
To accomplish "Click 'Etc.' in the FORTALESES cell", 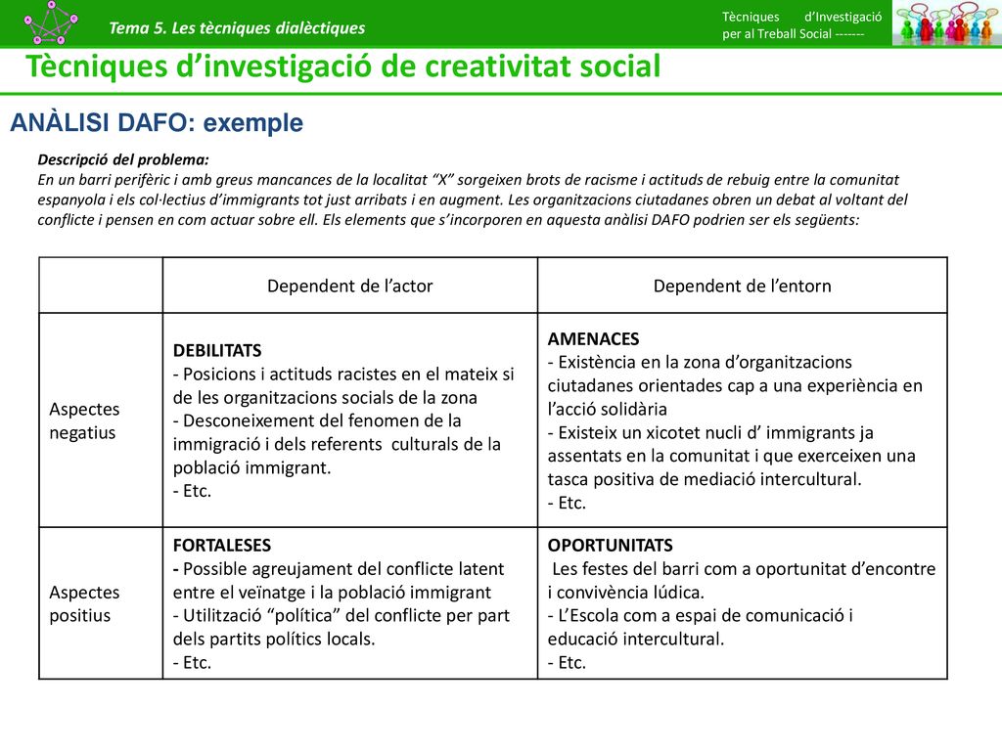I will tap(197, 663).
